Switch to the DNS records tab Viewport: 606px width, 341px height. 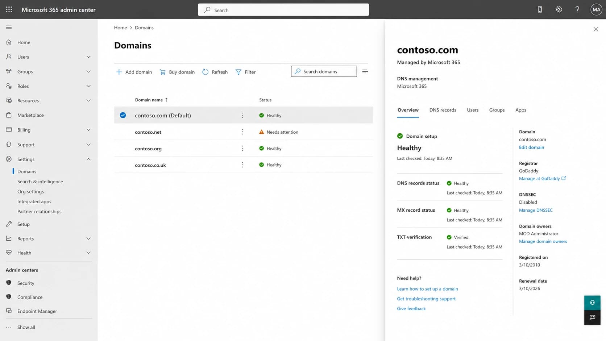tap(443, 110)
